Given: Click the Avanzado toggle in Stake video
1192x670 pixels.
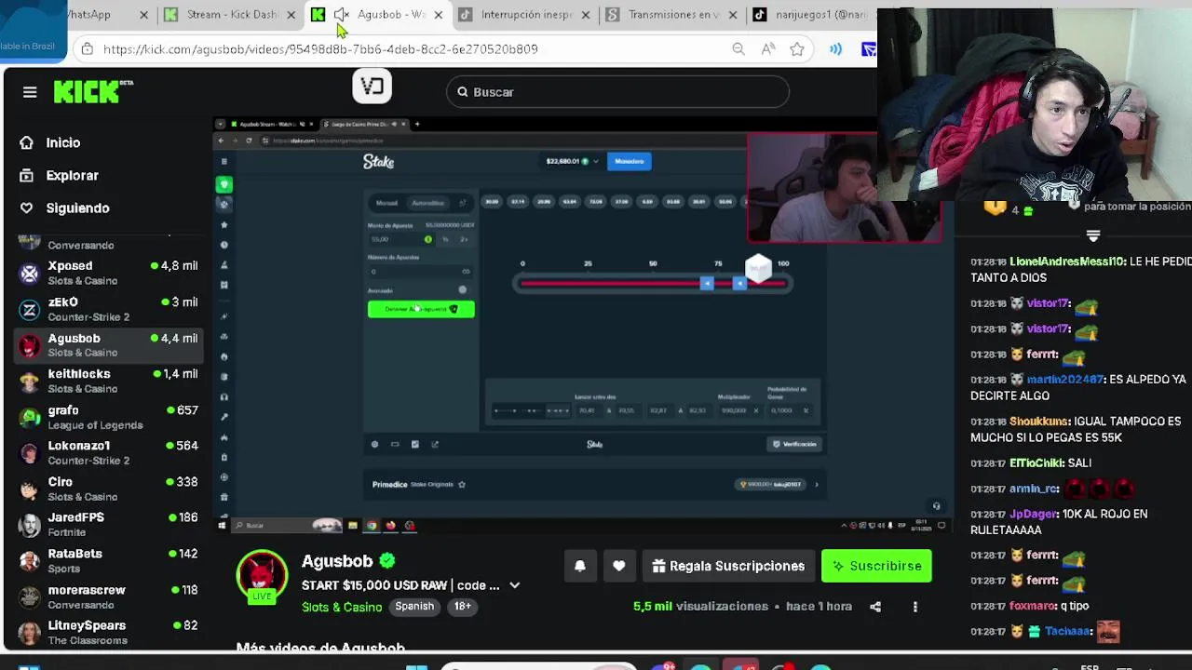Looking at the screenshot, I should coord(463,290).
